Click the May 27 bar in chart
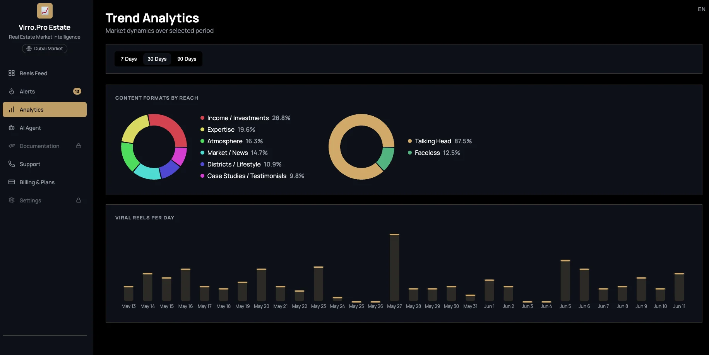Screen dimensions: 709x355 click(394, 268)
